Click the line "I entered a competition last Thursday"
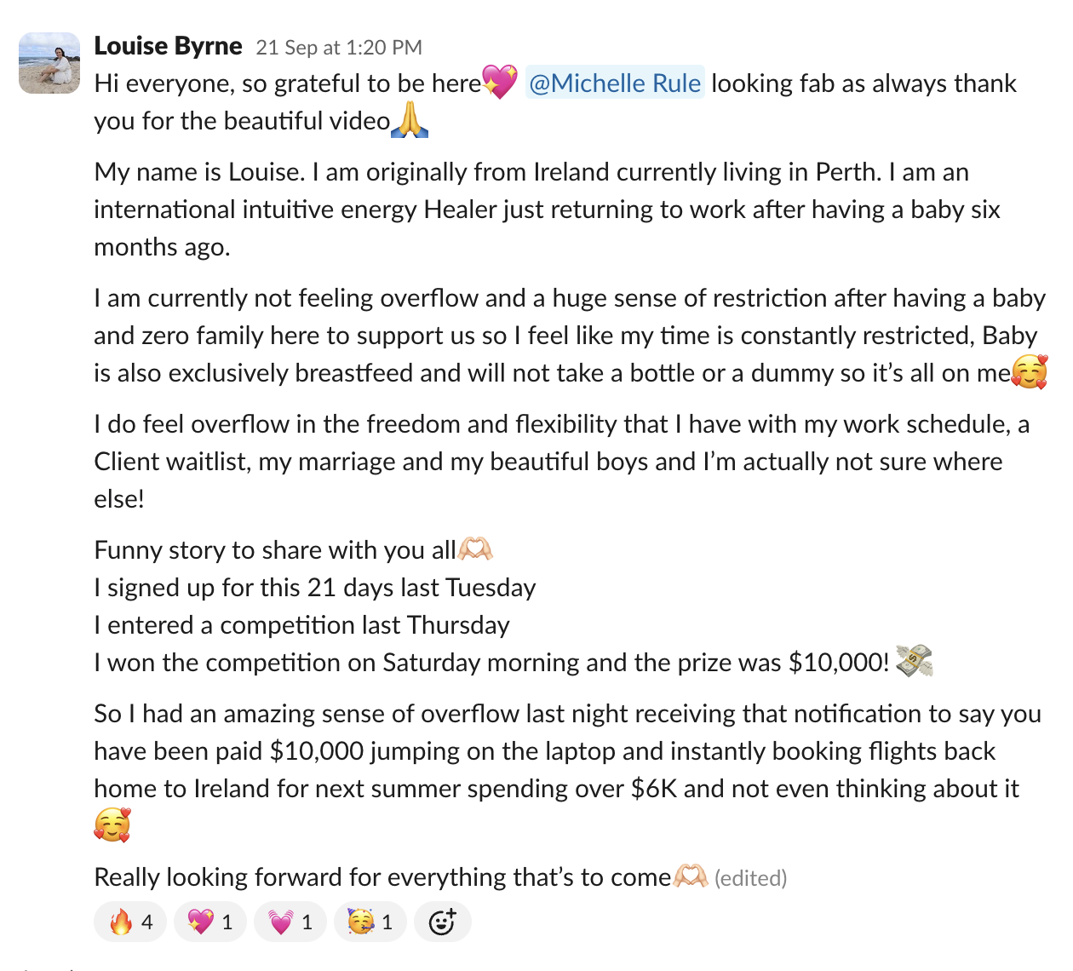This screenshot has width=1073, height=971. pos(301,625)
